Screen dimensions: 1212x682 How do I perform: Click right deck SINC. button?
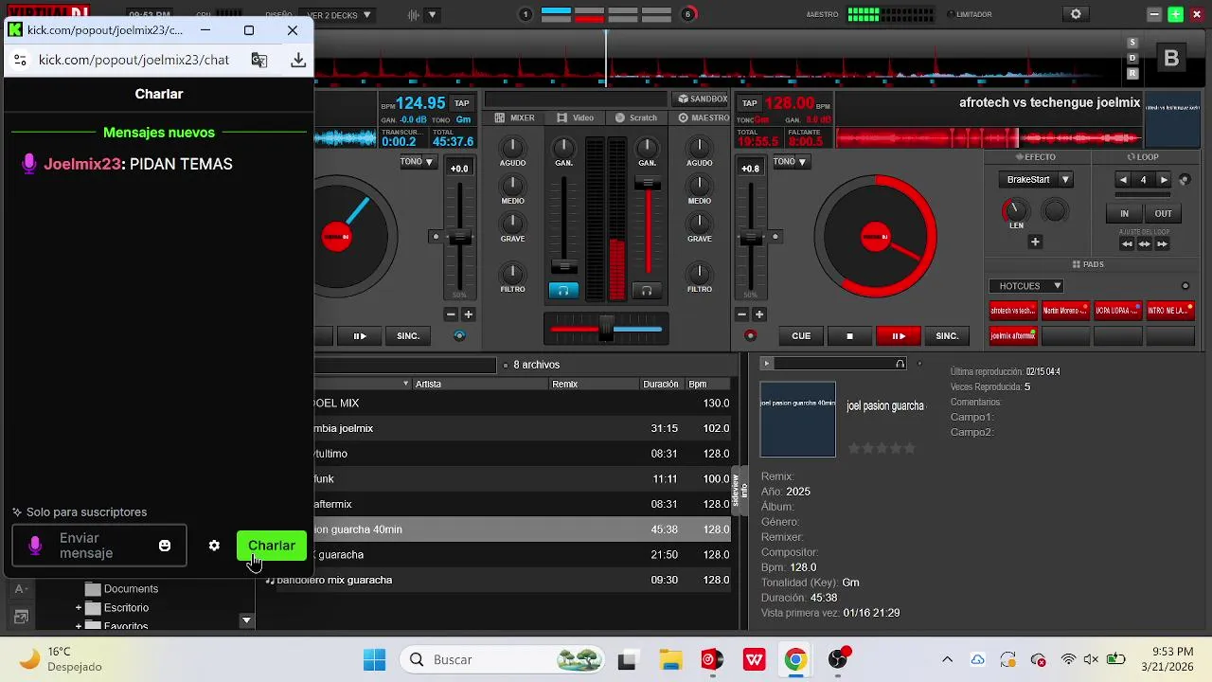947,335
